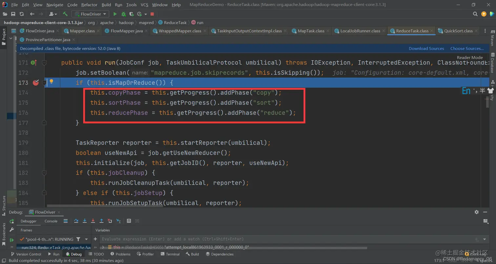Step out using blue up arrow
The image size is (496, 264).
[x=101, y=221]
